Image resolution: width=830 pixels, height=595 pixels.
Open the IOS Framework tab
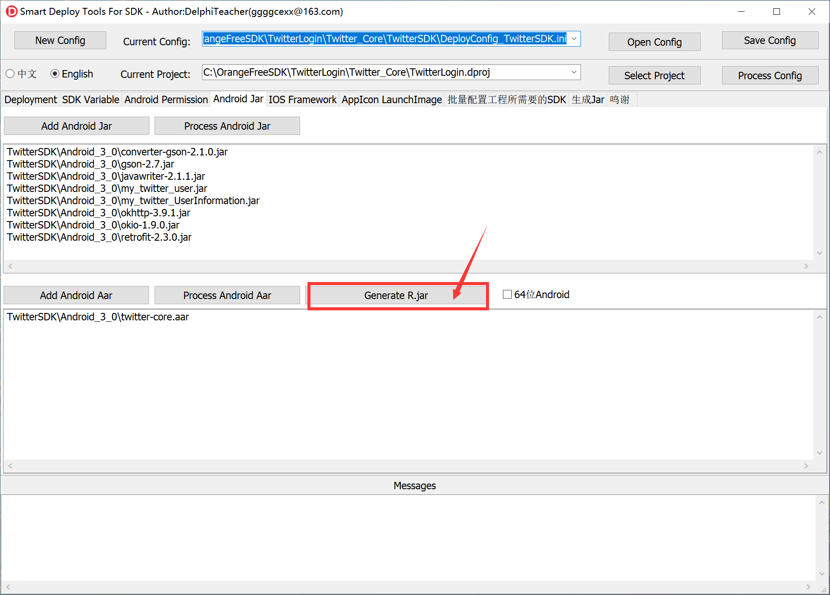[302, 100]
